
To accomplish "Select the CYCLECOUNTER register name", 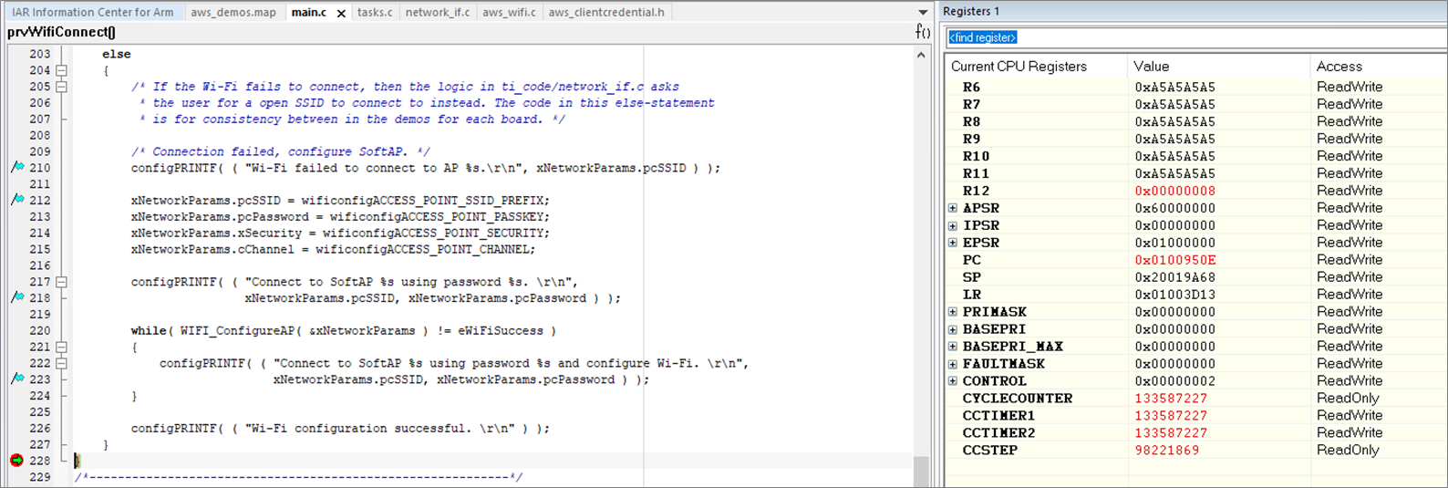I will (x=1018, y=399).
